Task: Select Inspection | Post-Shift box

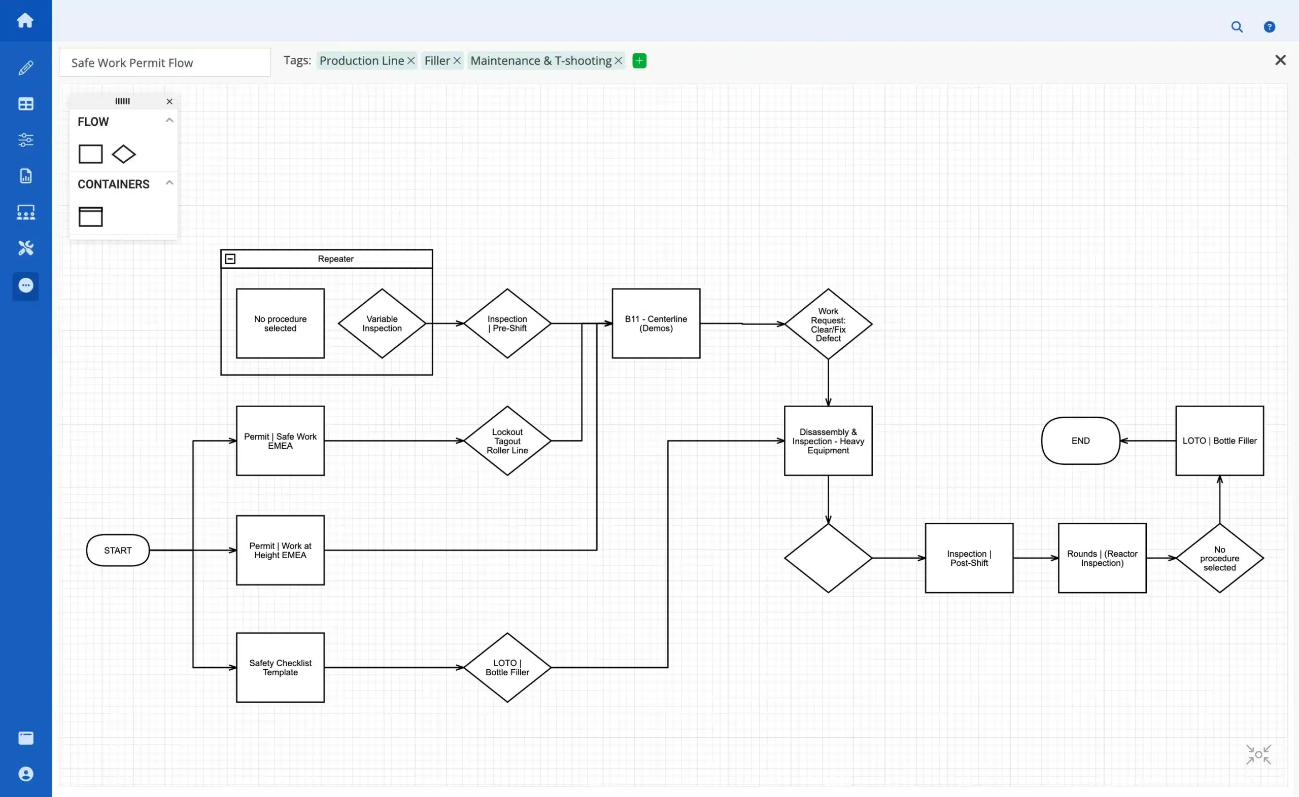Action: [969, 558]
